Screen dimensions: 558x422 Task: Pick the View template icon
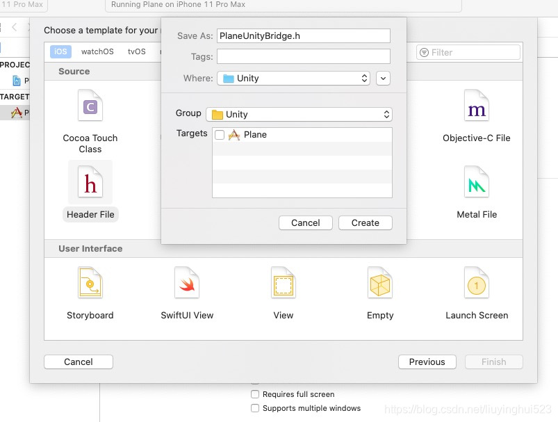[284, 283]
